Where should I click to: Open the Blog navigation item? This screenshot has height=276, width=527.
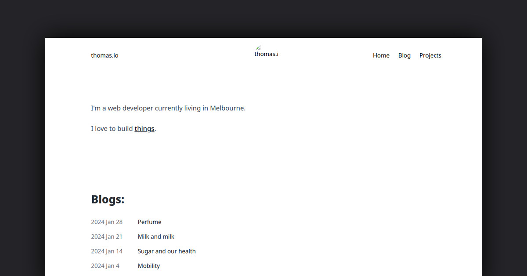pyautogui.click(x=404, y=55)
